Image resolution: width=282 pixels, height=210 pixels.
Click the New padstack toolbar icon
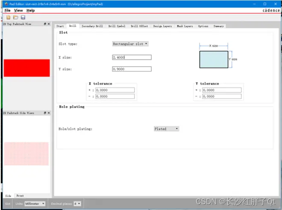click(x=8, y=17)
